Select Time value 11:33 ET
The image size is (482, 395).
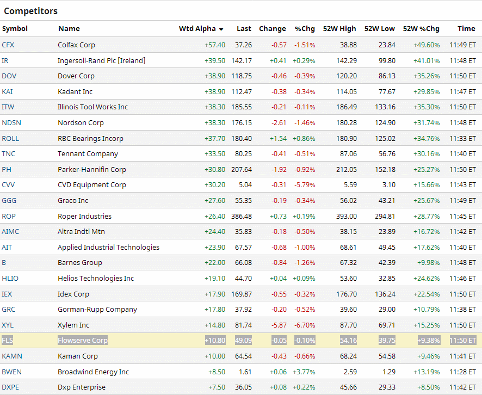(x=462, y=138)
